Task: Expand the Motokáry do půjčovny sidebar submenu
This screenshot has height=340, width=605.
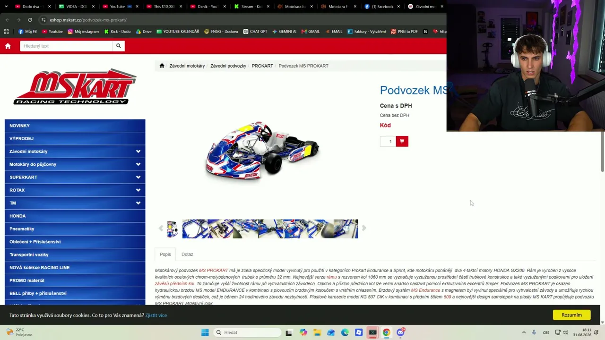Action: (138, 164)
